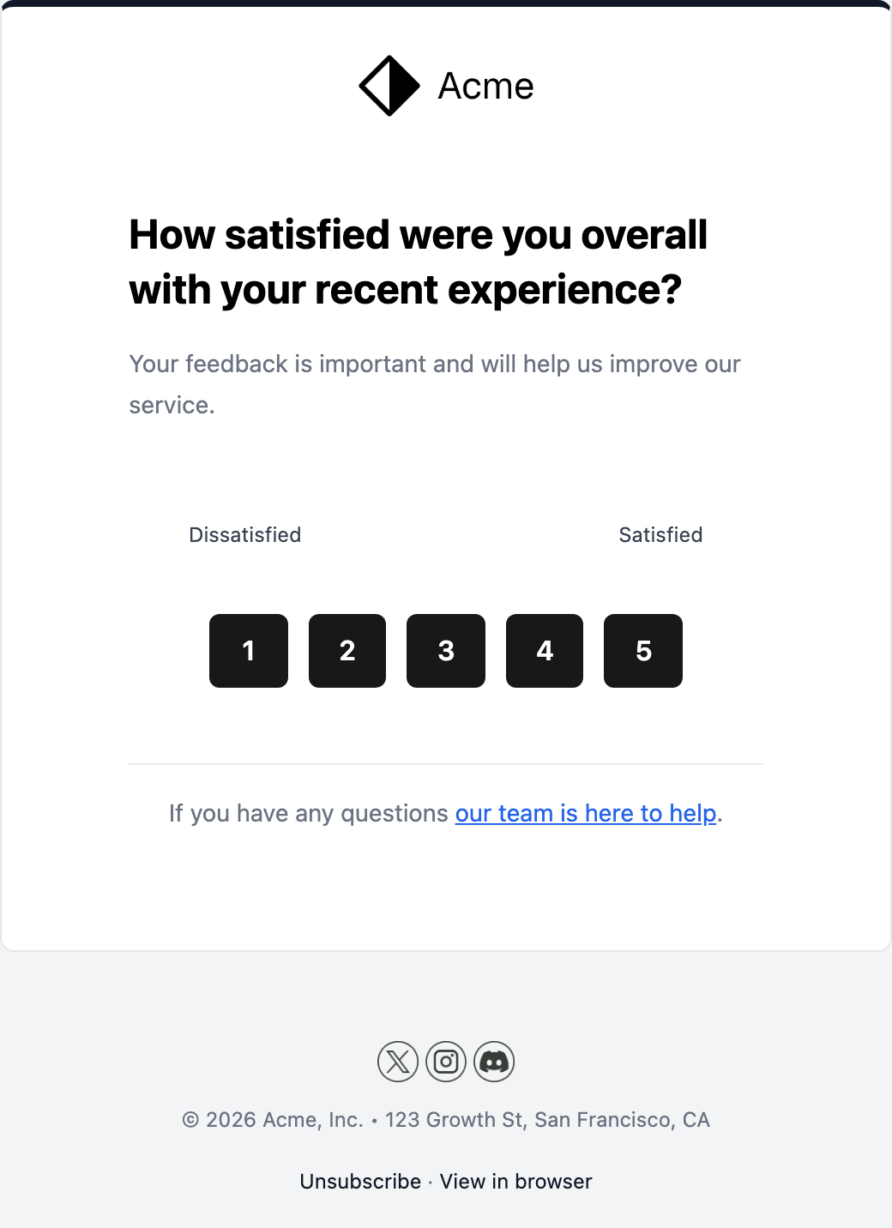Viewport: 892px width, 1228px height.
Task: Open the 'our team is here to help' link
Action: [586, 813]
